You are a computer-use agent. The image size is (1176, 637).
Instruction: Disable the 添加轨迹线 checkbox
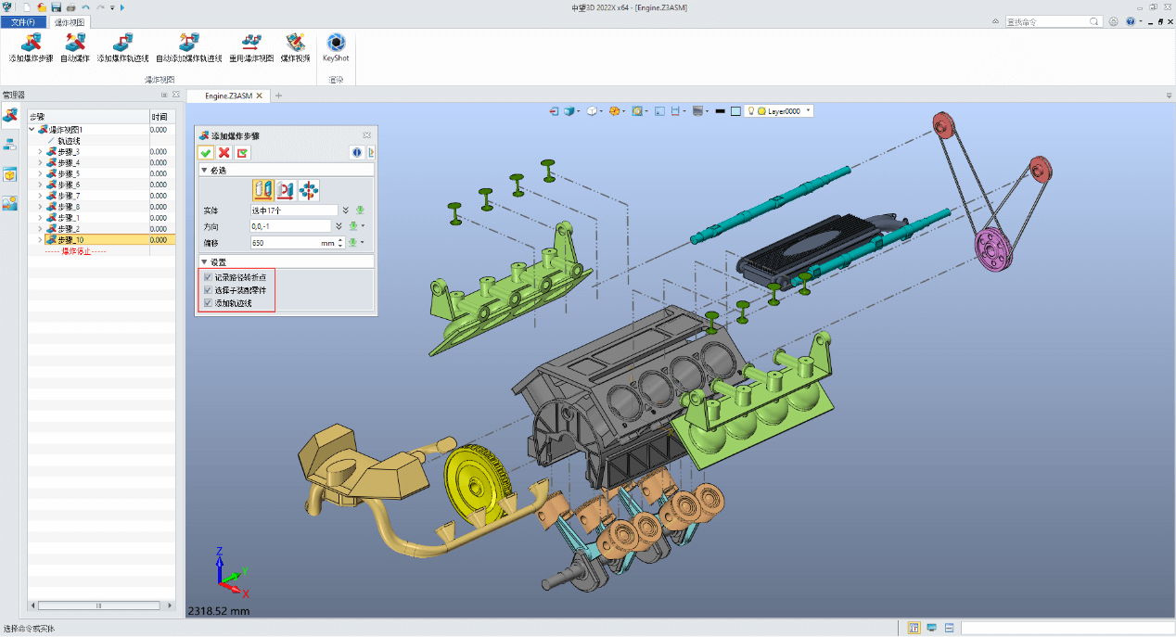point(208,303)
